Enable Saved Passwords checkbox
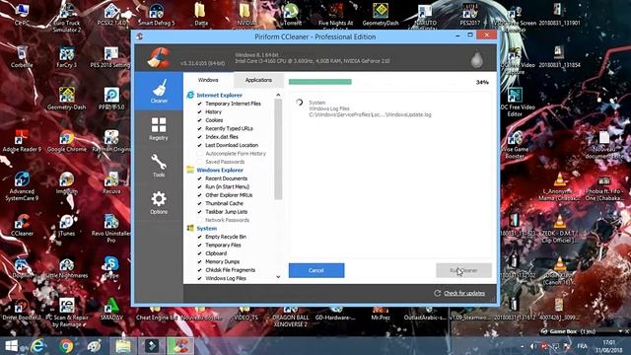631x355 pixels. pyautogui.click(x=199, y=162)
